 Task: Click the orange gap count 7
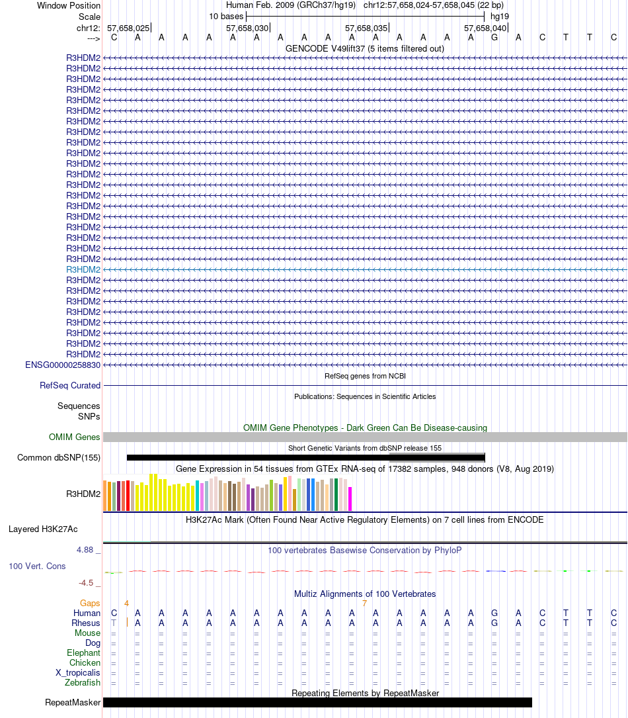[x=364, y=604]
